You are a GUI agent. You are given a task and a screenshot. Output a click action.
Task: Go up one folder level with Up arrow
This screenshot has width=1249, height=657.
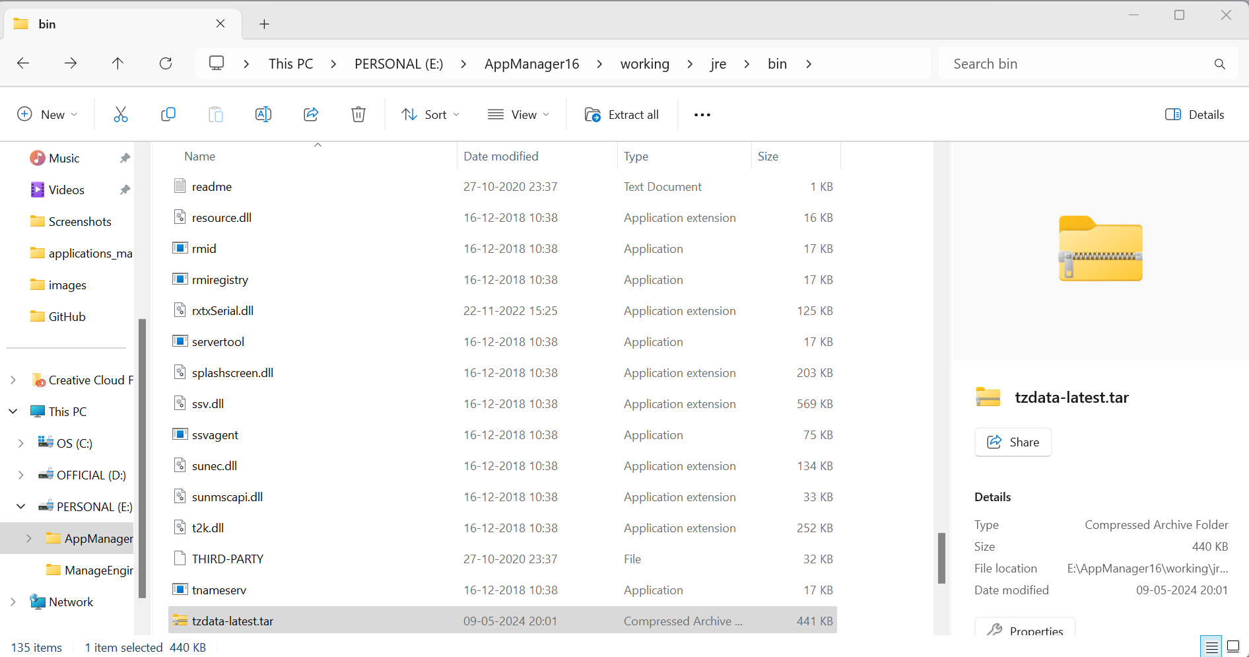[118, 63]
